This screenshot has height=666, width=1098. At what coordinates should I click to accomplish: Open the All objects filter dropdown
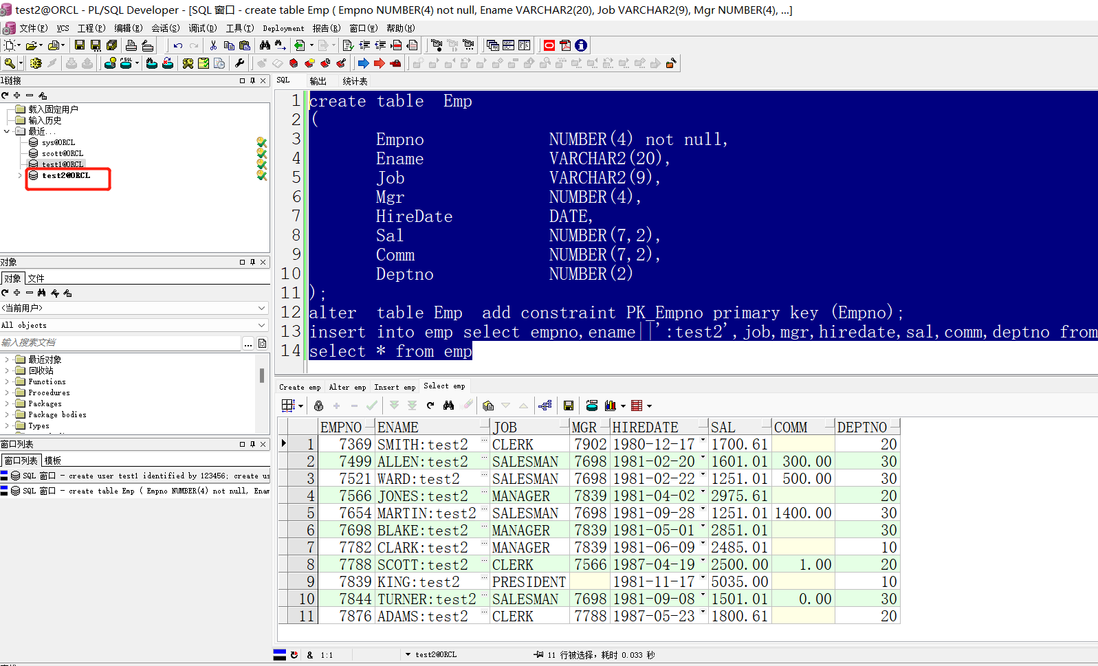(x=261, y=325)
